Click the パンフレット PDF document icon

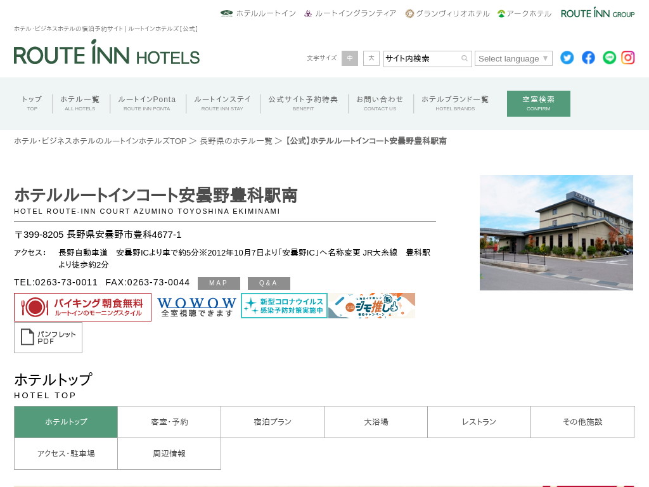48,337
